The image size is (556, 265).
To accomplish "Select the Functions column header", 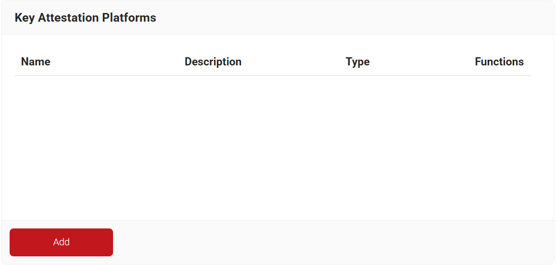I will tap(499, 62).
